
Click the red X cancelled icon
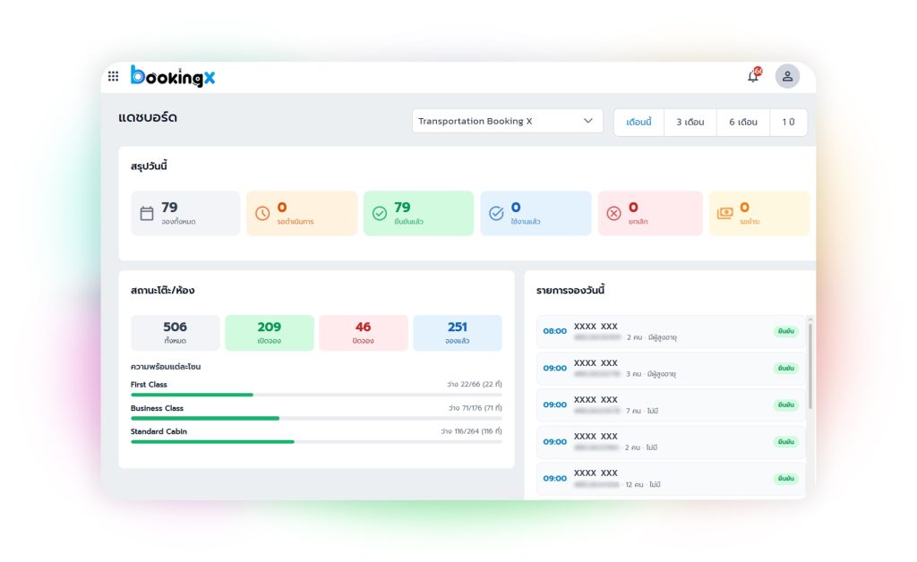point(613,214)
